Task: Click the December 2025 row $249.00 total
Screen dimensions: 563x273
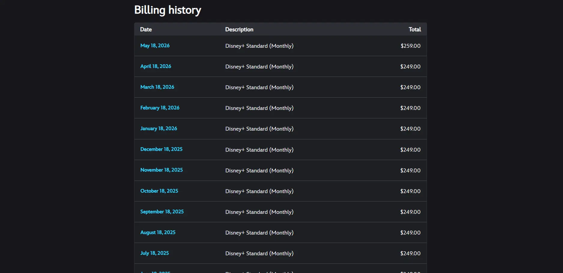Action: 410,150
